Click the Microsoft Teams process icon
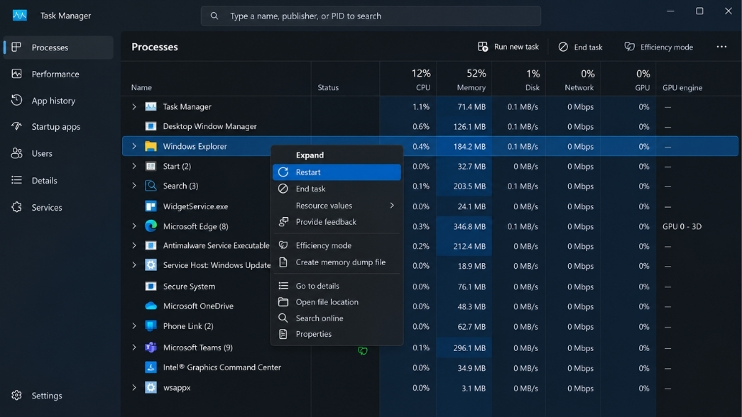This screenshot has width=742, height=417. 151,347
